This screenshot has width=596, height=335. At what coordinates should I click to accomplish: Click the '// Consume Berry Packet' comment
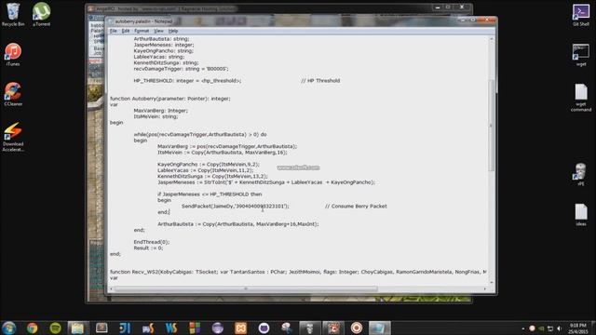click(x=356, y=206)
